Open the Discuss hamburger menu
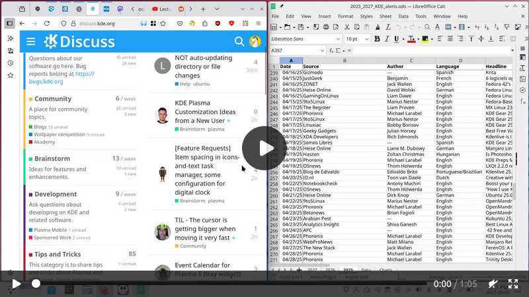Viewport: 529px width, 297px height. (31, 42)
